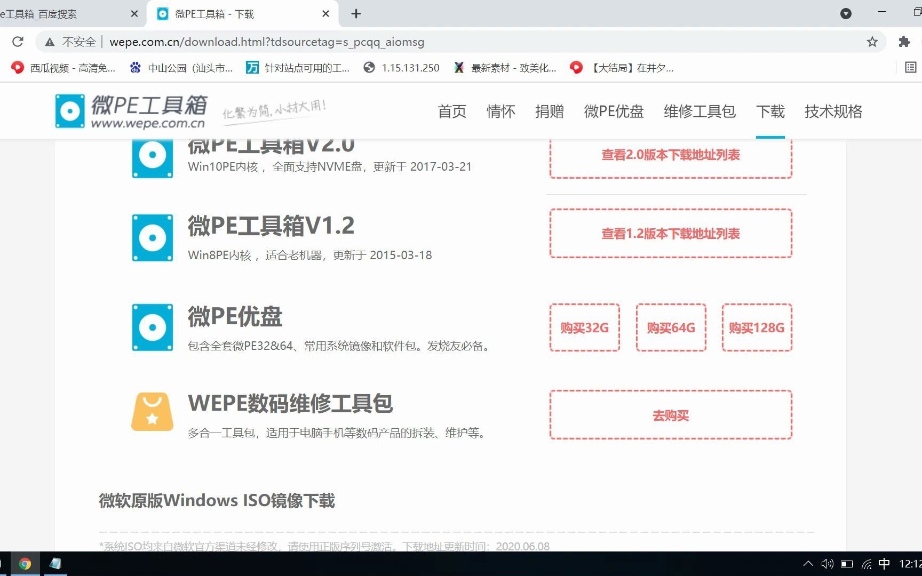
Task: Open 【大结局】在并夕 bookmark
Action: pyautogui.click(x=622, y=68)
